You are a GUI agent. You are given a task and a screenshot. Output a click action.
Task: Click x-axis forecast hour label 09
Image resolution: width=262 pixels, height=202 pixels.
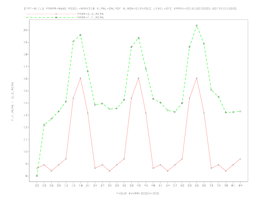(59, 185)
